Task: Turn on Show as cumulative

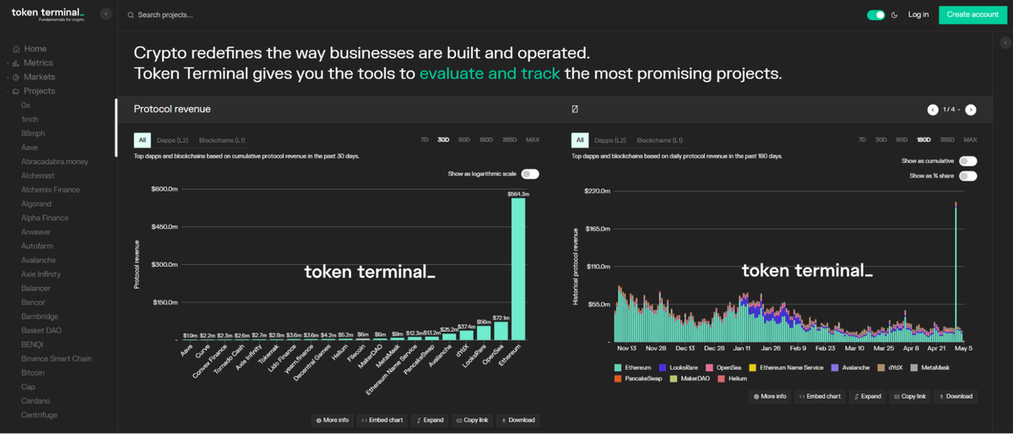Action: 967,161
